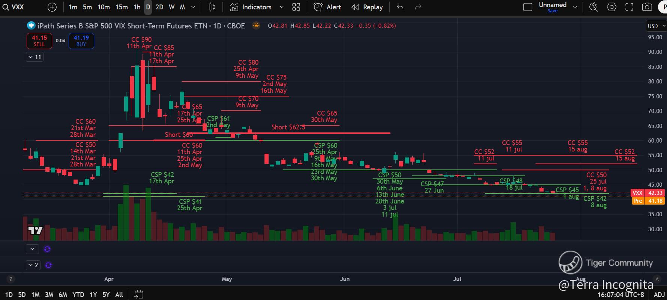Screen dimensions: 667x300
Task: Open the Unnamed layout dropdown chevron
Action: 575,7
